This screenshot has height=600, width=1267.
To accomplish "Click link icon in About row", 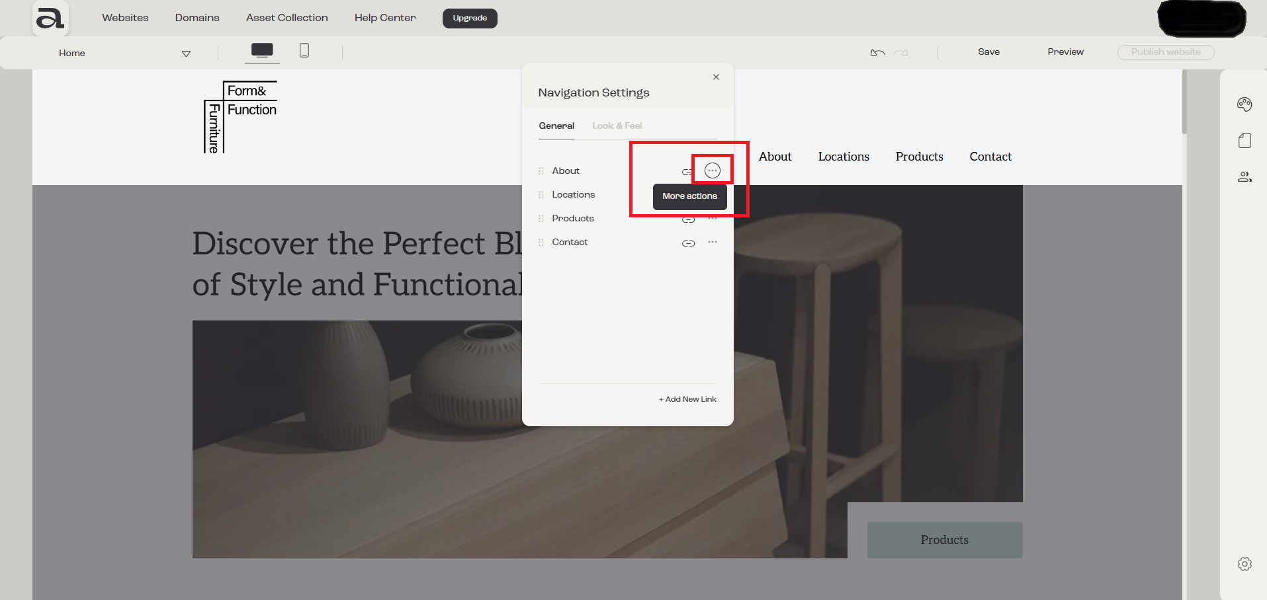I will point(687,172).
